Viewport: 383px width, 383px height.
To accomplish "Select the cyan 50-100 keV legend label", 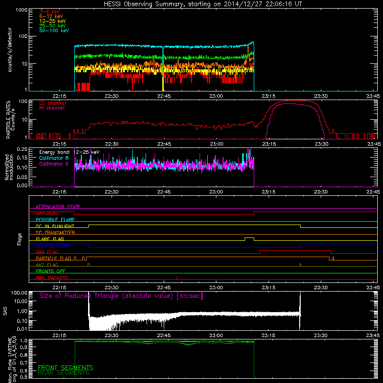I will [x=54, y=30].
